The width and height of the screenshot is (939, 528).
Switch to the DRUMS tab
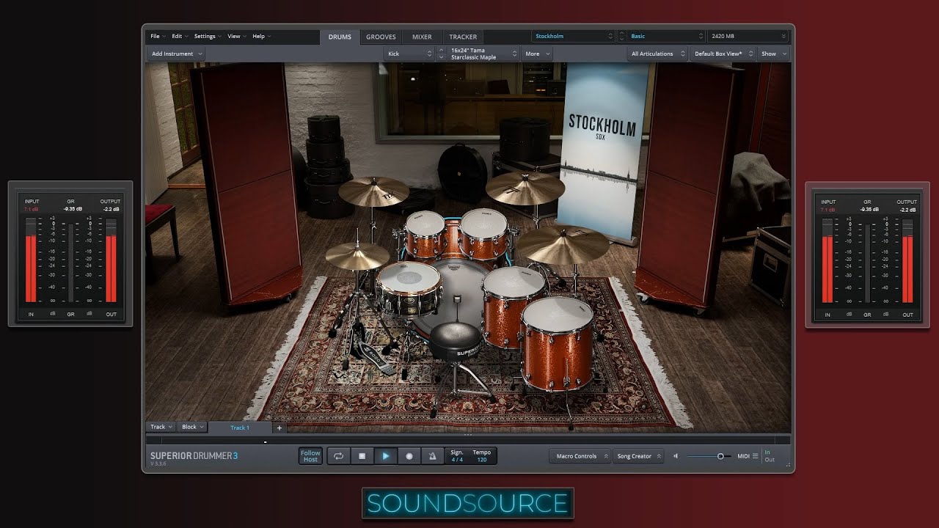[340, 37]
